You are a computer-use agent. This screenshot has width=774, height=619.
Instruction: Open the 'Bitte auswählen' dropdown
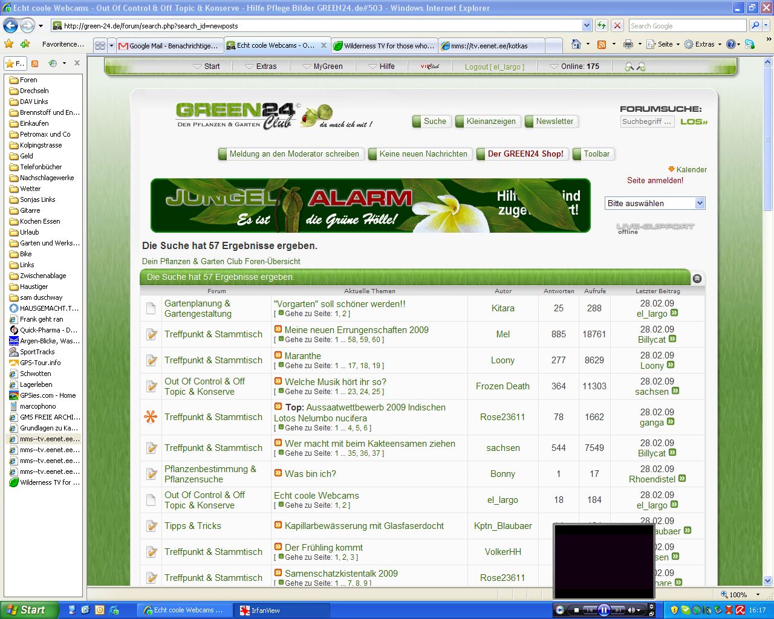point(700,203)
